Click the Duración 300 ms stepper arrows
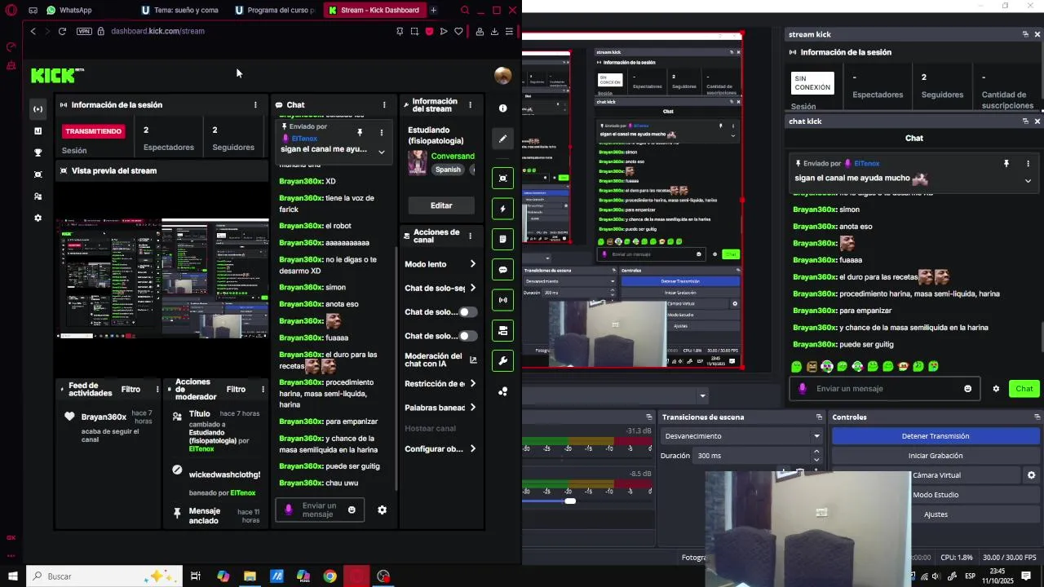The image size is (1044, 587). pyautogui.click(x=816, y=456)
